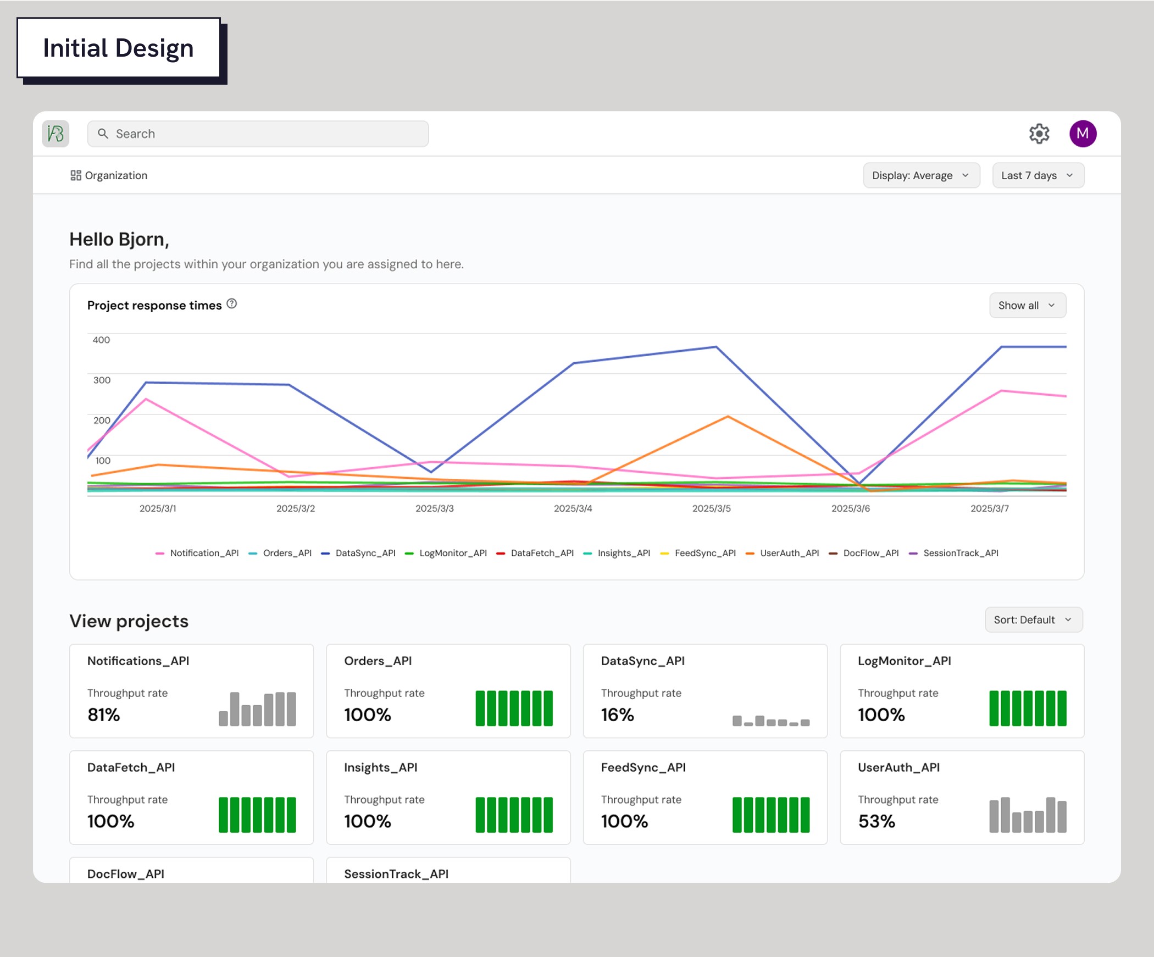Click the Organization grid icon

point(76,175)
